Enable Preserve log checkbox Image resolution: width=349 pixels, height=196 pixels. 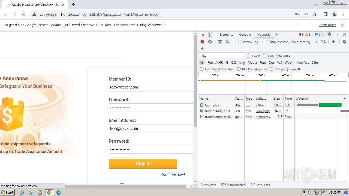[x=237, y=42]
